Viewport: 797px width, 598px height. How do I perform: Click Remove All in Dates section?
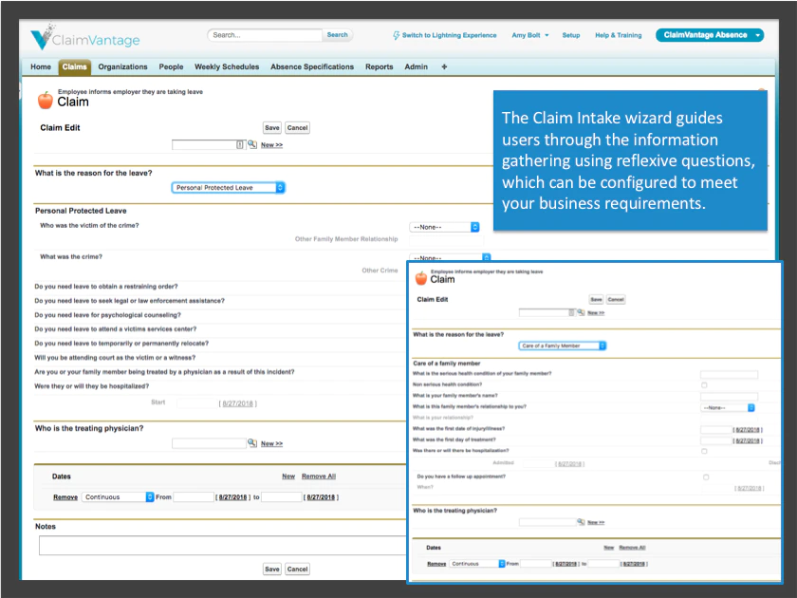pyautogui.click(x=319, y=477)
